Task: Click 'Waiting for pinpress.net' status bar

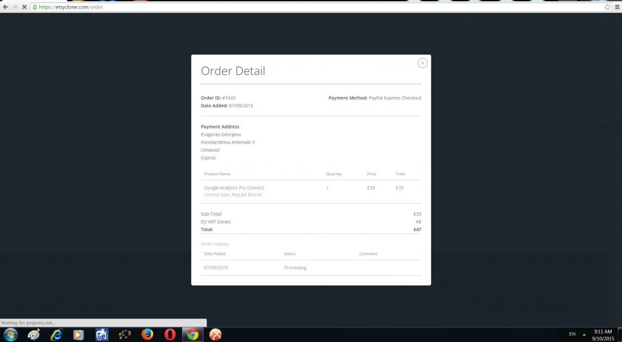Action: 103,323
